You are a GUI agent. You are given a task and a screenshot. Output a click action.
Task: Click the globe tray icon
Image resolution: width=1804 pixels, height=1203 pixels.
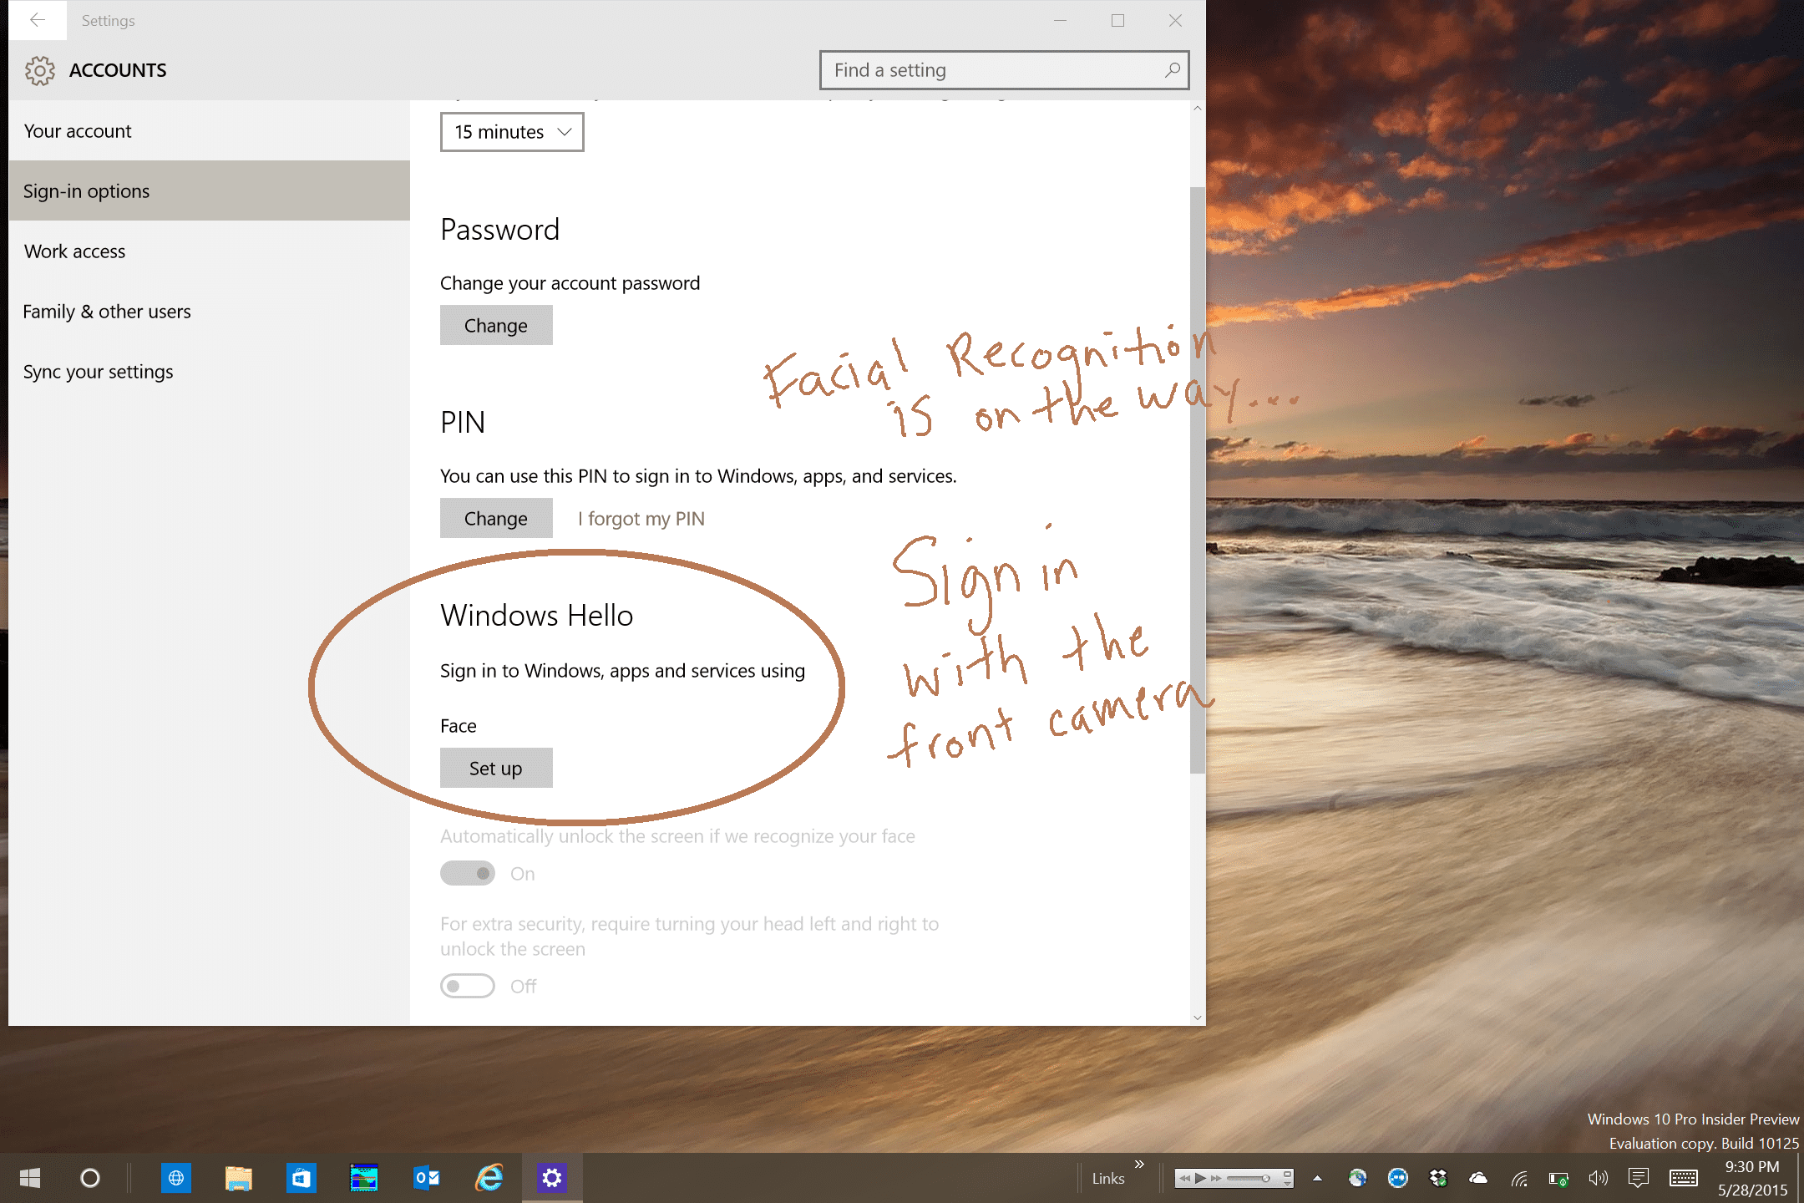point(1358,1178)
